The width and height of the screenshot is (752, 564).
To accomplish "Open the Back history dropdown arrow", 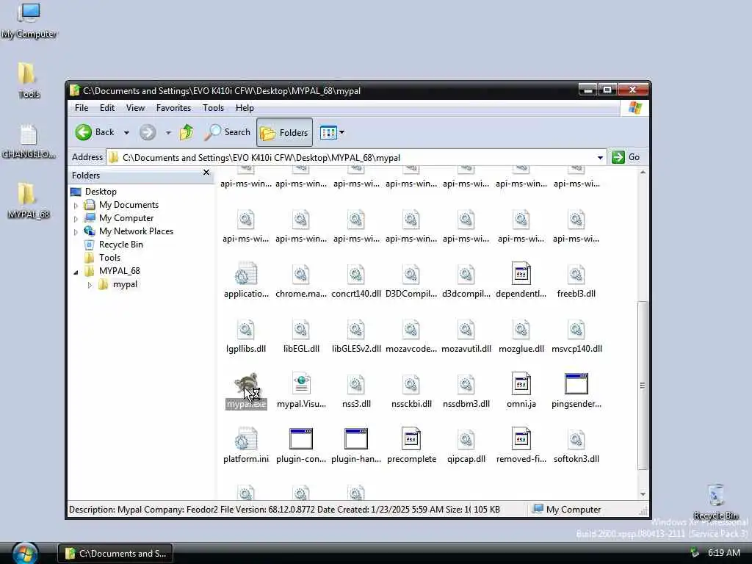I will pyautogui.click(x=126, y=132).
